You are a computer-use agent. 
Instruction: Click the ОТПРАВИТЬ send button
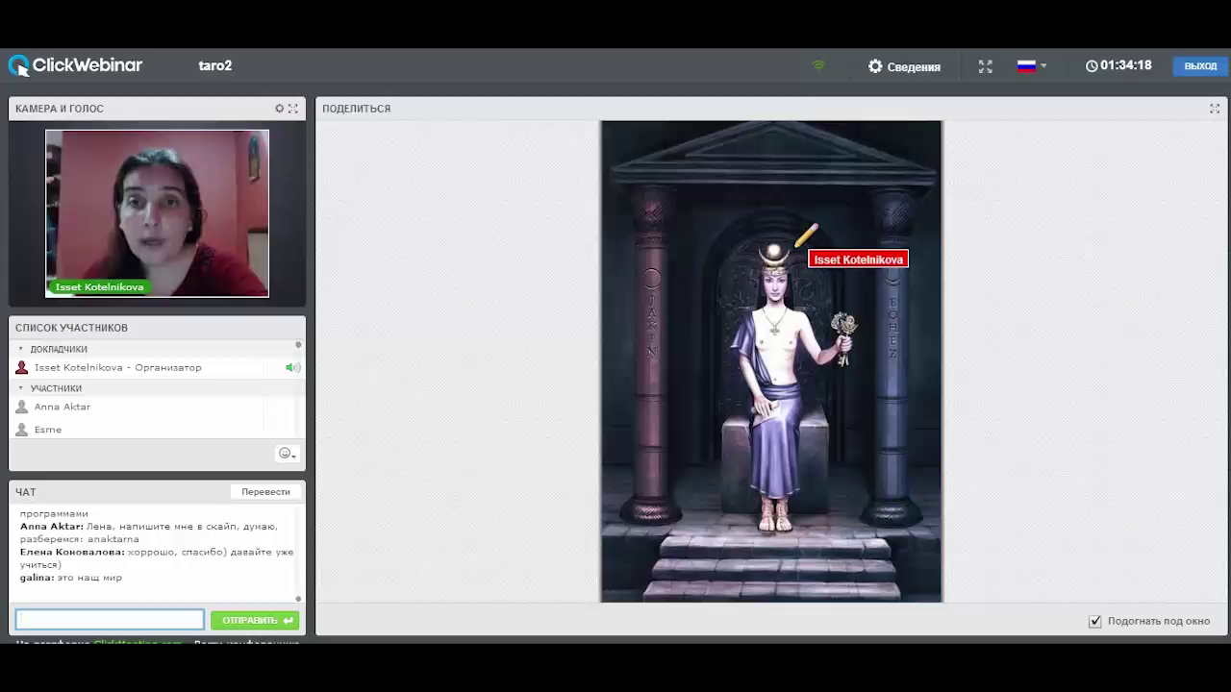(x=255, y=620)
